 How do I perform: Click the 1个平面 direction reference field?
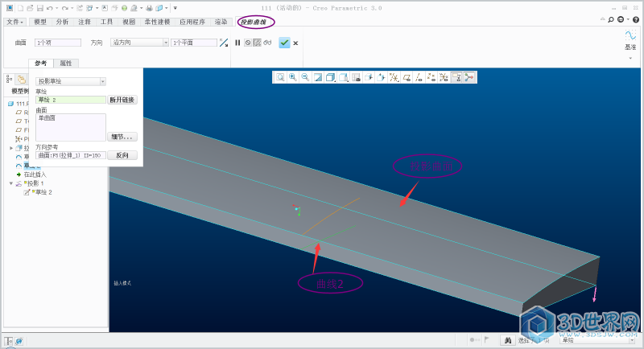194,43
